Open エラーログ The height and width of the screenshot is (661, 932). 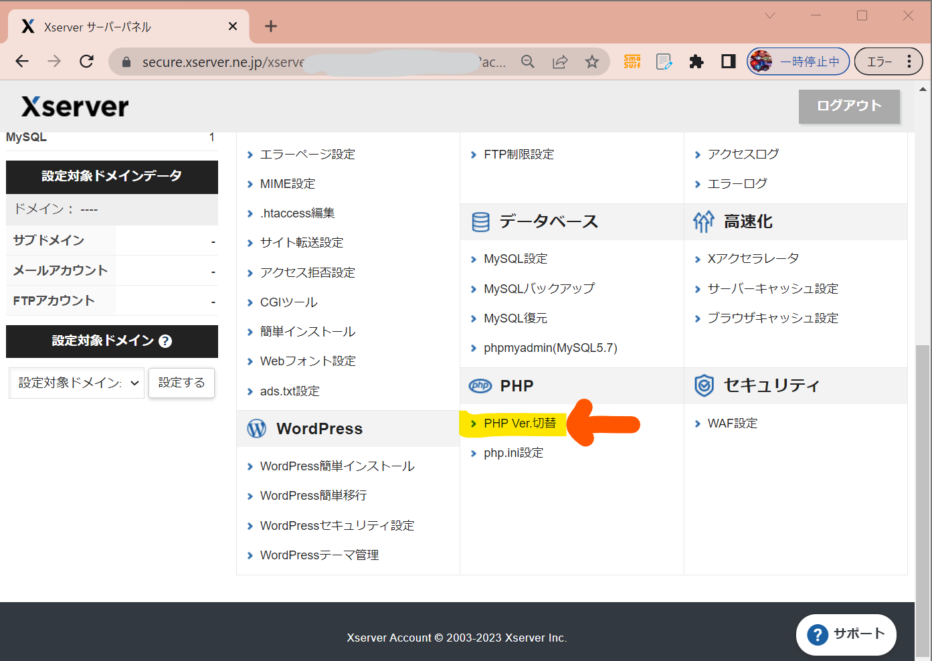[x=737, y=184]
